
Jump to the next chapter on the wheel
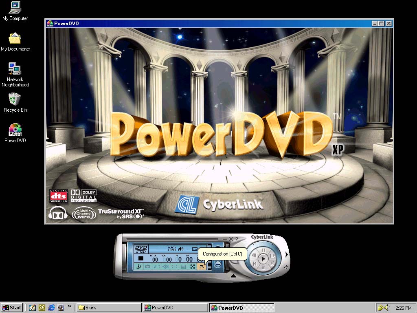coord(272,264)
